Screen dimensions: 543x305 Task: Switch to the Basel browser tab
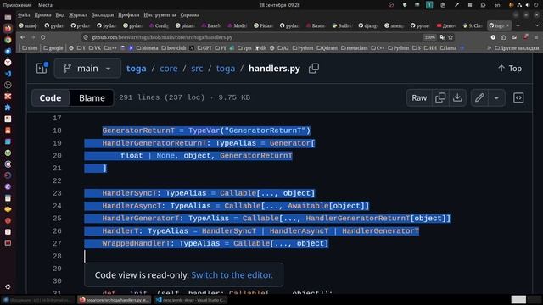[211, 25]
